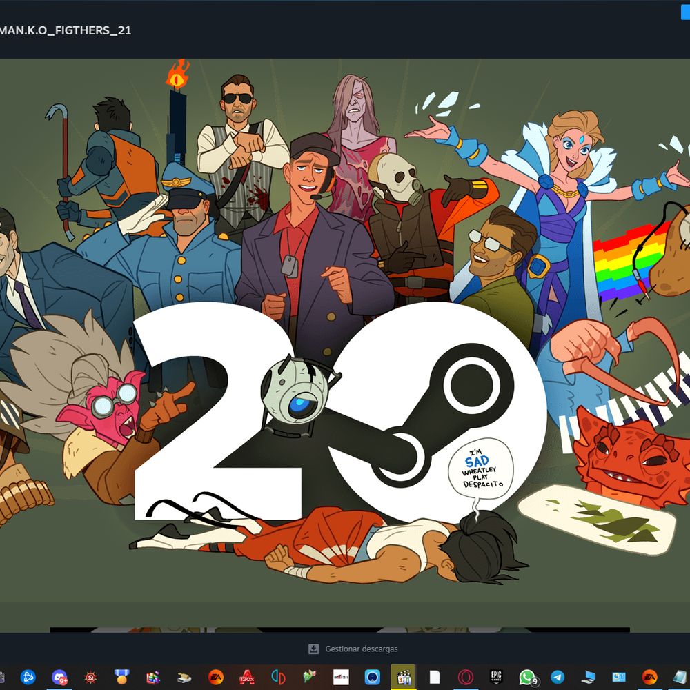This screenshot has width=690, height=690.
Task: Open the notepad icon at the taskbar end
Action: click(680, 677)
